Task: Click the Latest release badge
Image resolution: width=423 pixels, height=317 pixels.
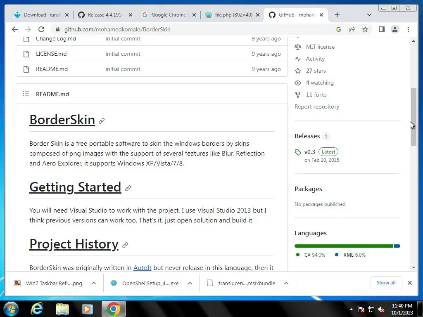Action: tap(328, 152)
